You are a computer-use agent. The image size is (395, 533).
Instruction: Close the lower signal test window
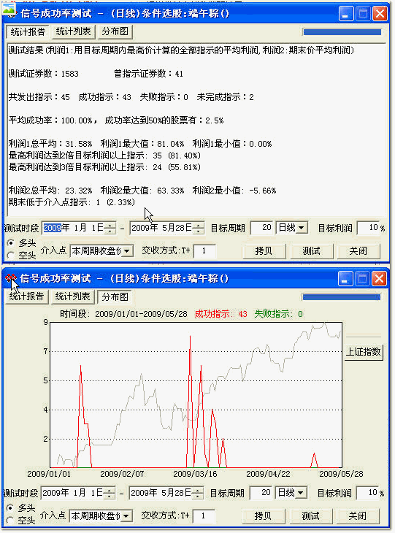pyautogui.click(x=380, y=279)
